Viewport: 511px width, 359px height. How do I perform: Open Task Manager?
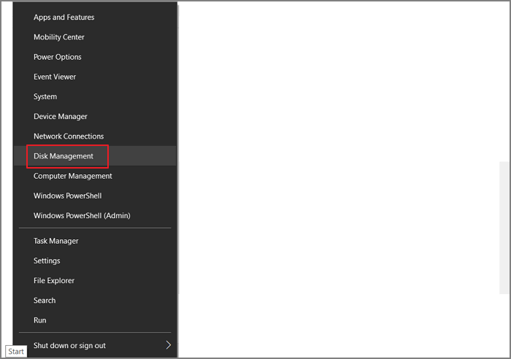56,241
